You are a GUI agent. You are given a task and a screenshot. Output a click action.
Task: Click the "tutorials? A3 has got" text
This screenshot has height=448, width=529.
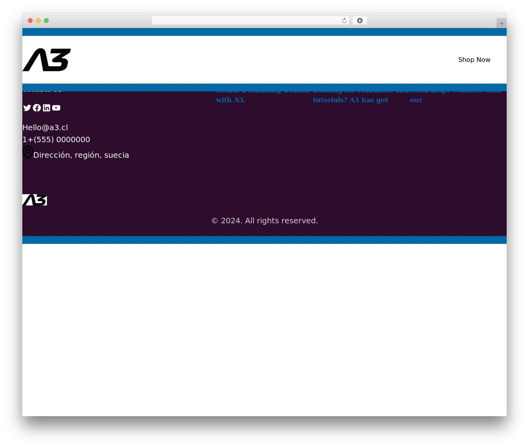tap(350, 100)
